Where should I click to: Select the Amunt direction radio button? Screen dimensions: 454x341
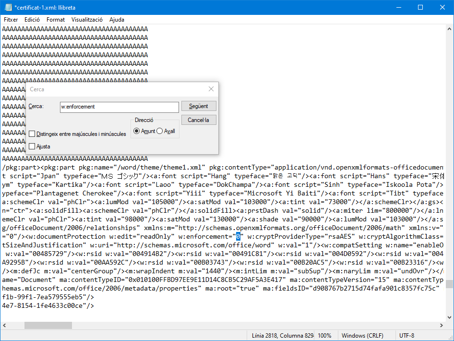(137, 131)
